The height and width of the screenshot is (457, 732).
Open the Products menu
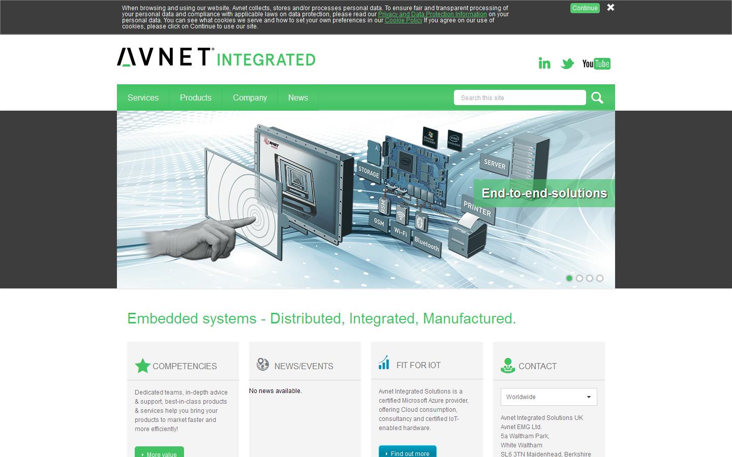(x=196, y=97)
